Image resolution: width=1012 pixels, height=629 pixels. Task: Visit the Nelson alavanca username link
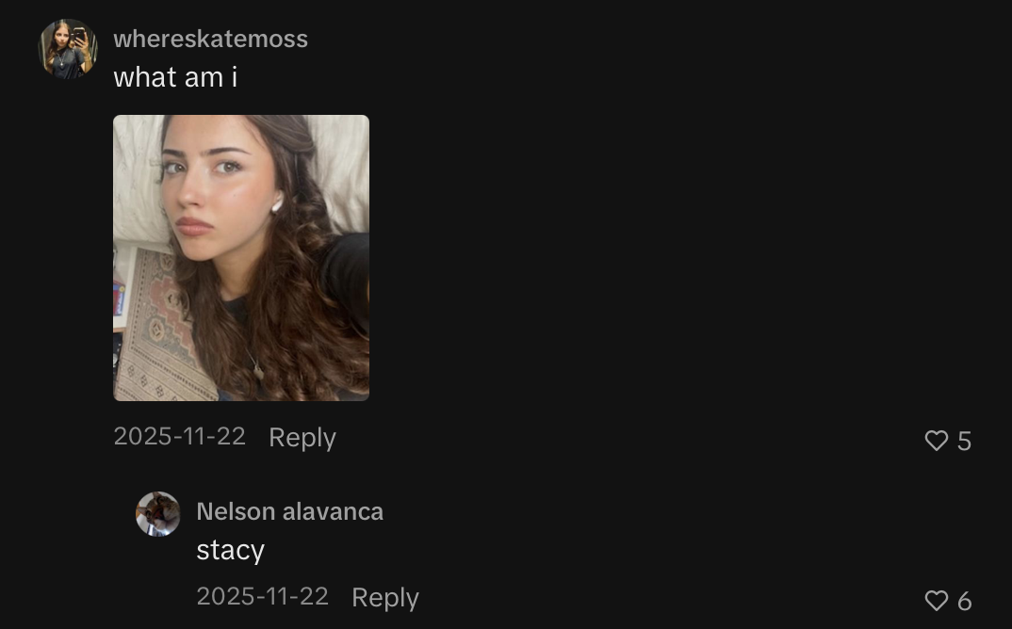click(290, 511)
